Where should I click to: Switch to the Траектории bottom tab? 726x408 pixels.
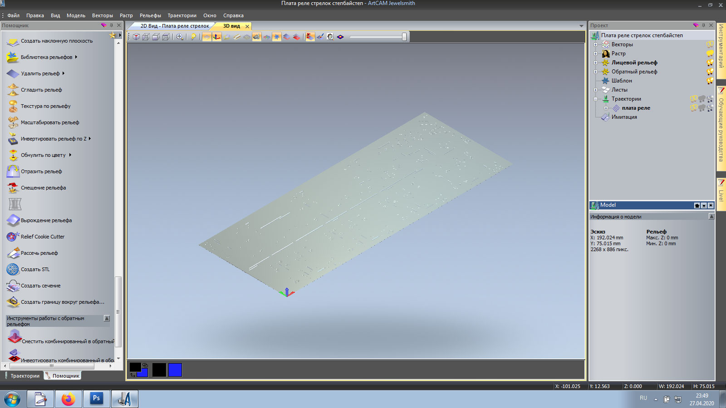tap(25, 376)
